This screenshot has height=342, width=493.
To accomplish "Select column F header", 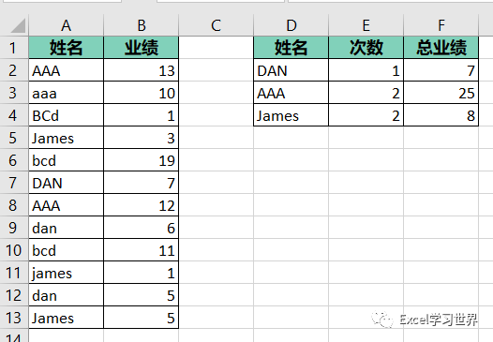I will point(441,25).
